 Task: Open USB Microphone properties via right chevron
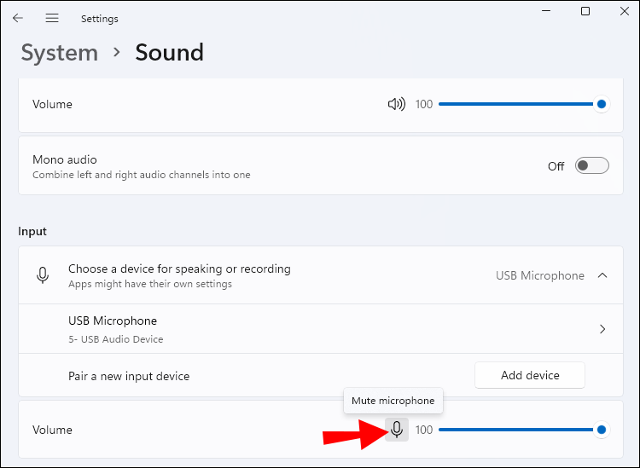point(602,329)
